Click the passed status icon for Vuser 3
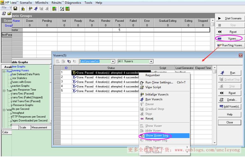245x157 pixels. coord(74,82)
